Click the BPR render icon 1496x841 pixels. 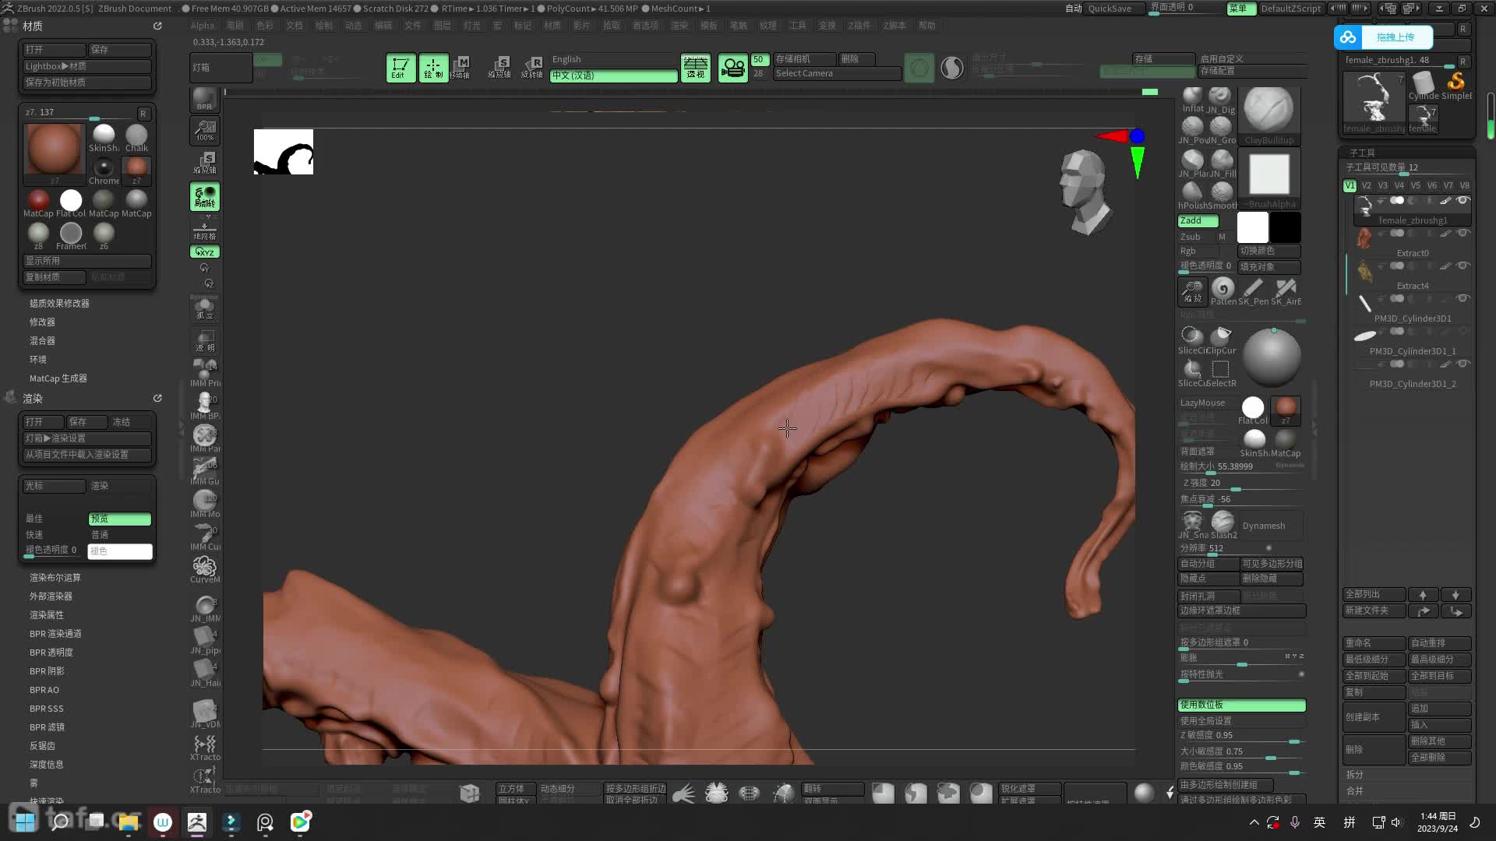pyautogui.click(x=204, y=100)
